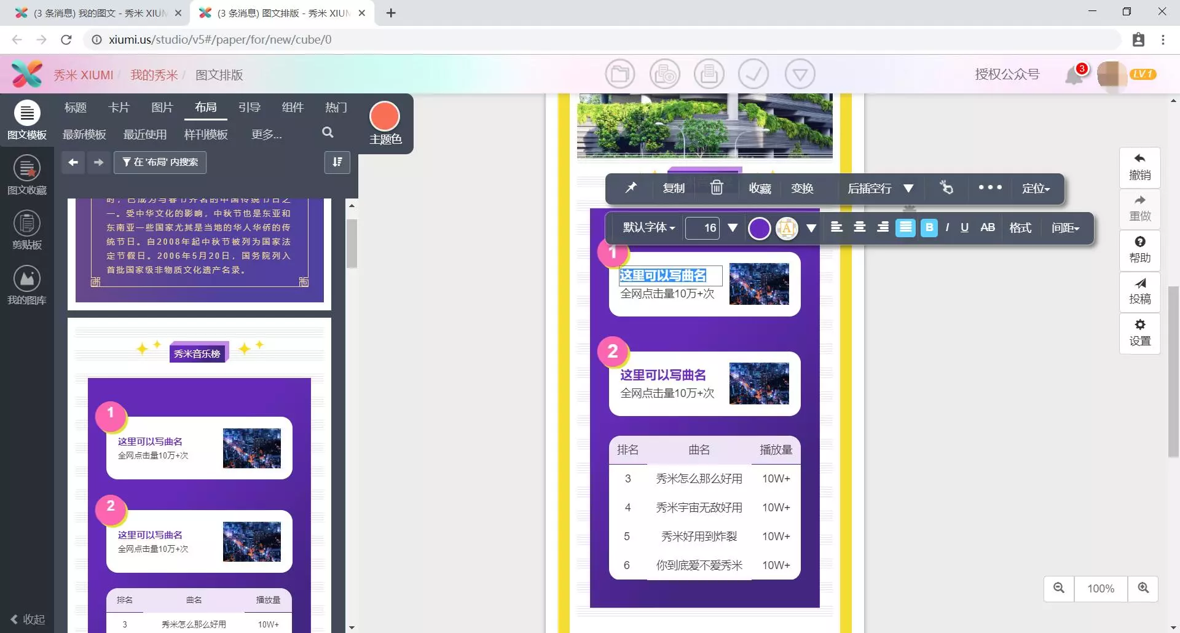Open the 定位 dropdown

pos(1036,188)
